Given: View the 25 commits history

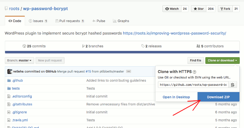Looking at the screenshot, I should click(x=34, y=46).
